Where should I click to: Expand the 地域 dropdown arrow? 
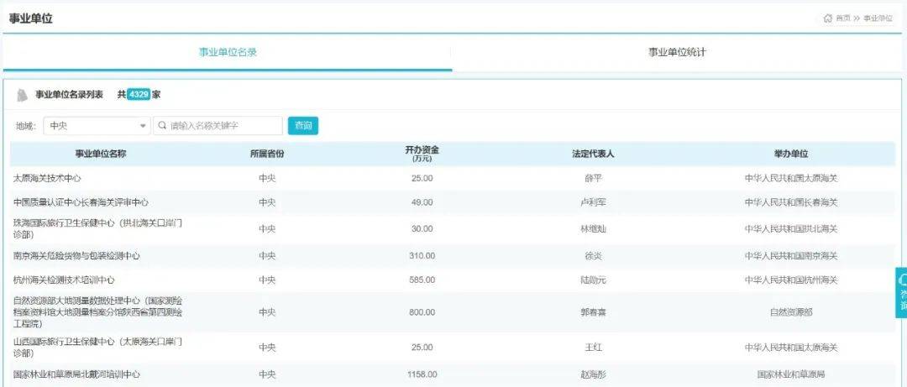142,126
